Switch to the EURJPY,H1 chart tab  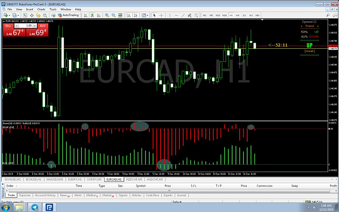pos(75,179)
